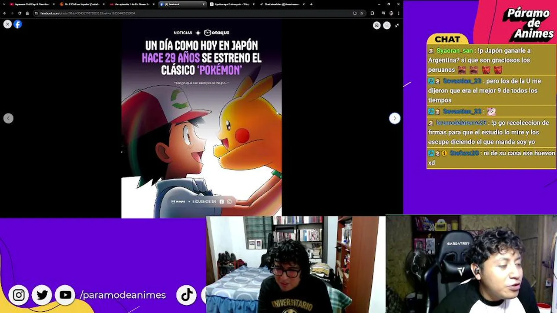Screen dimensions: 557x313
Task: Go back in browser history
Action: pos(4,13)
